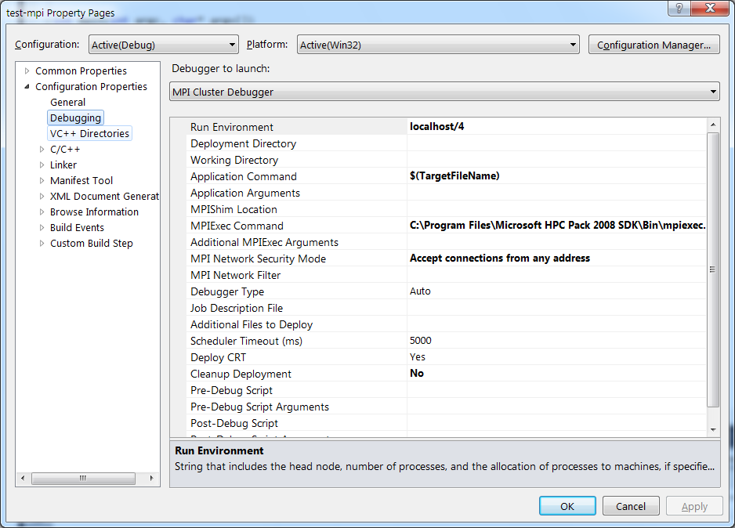The height and width of the screenshot is (528, 735).
Task: Open the Configuration Manager dialog
Action: coord(654,45)
